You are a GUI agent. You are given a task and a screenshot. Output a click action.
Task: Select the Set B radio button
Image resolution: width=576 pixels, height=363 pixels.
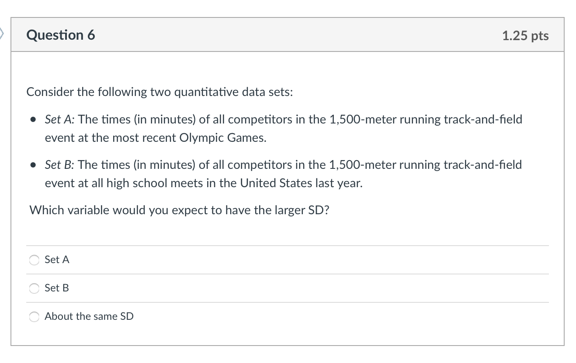[34, 288]
